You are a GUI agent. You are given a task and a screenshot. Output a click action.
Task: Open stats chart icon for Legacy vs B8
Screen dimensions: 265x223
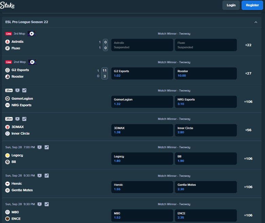coord(47,147)
